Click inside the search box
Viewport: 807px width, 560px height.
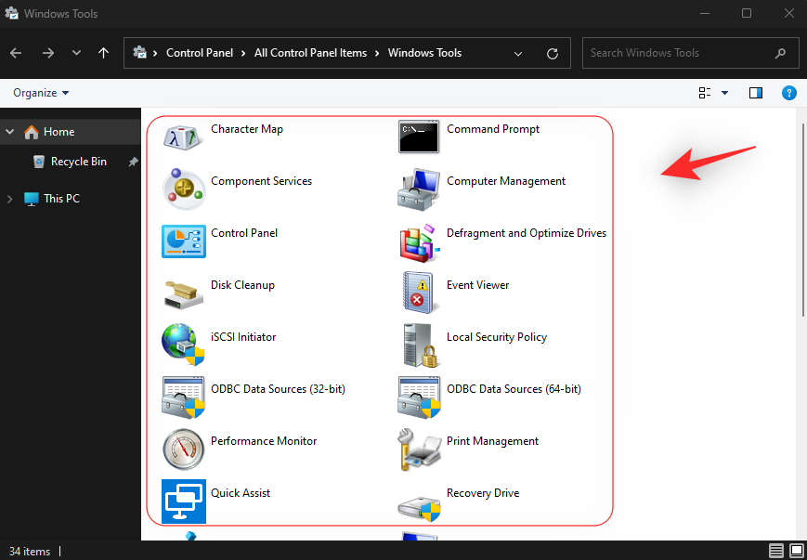(x=678, y=53)
